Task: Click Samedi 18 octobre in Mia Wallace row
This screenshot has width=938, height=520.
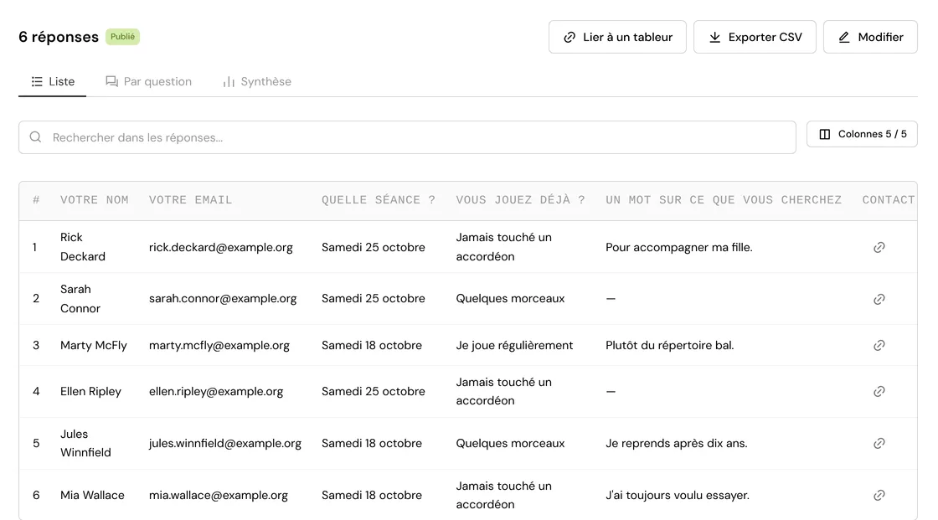Action: [x=372, y=496]
